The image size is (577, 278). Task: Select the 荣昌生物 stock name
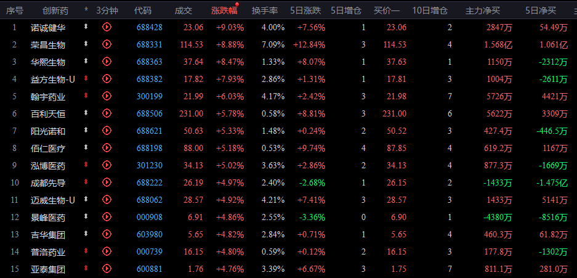tap(48, 44)
